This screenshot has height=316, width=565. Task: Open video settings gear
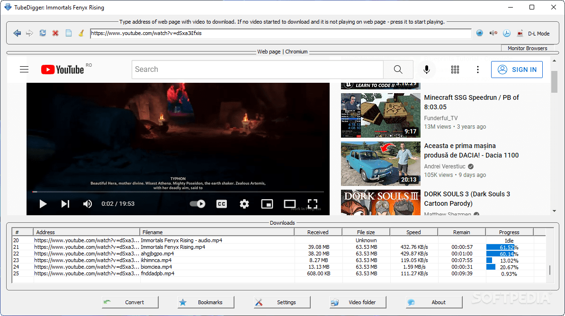tap(244, 204)
